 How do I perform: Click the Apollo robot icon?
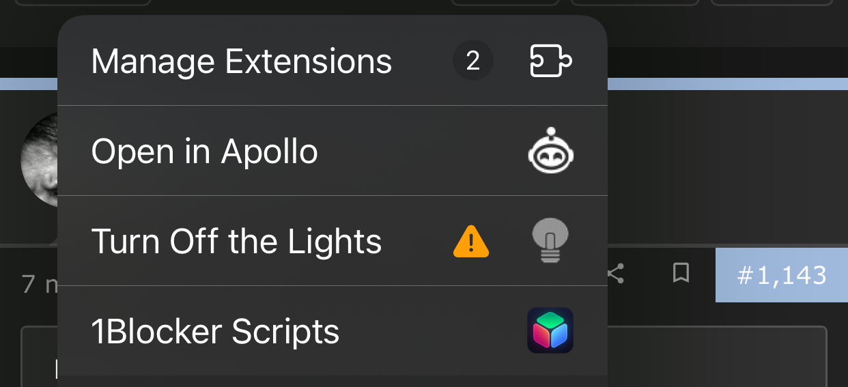551,150
